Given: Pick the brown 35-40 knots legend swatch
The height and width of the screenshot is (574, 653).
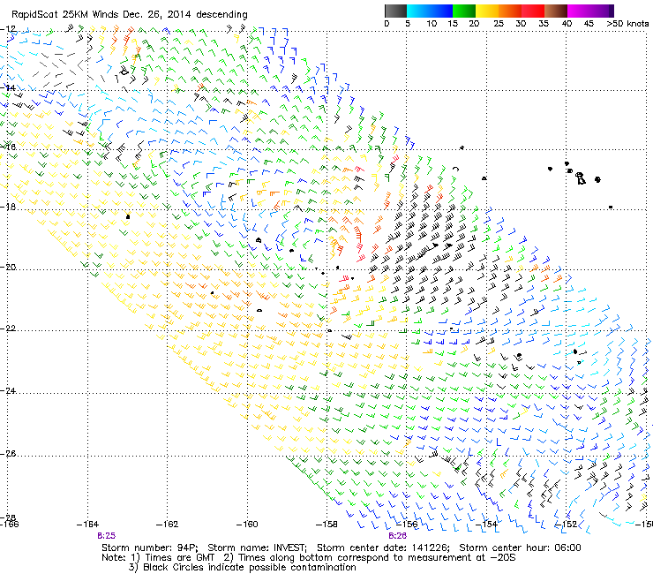Looking at the screenshot, I should (556, 11).
